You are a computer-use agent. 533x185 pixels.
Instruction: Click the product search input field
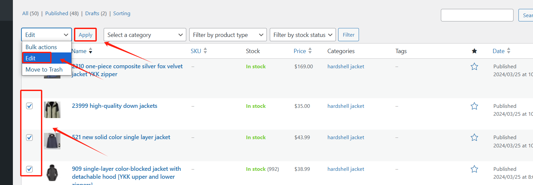click(477, 15)
